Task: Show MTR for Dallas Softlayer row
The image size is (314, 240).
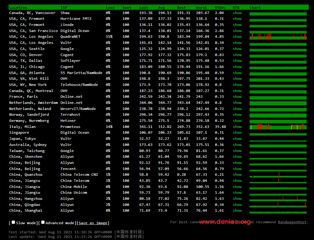Action: click(237, 61)
